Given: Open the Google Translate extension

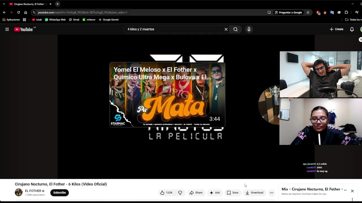Looking at the screenshot, I should pyautogui.click(x=332, y=12).
